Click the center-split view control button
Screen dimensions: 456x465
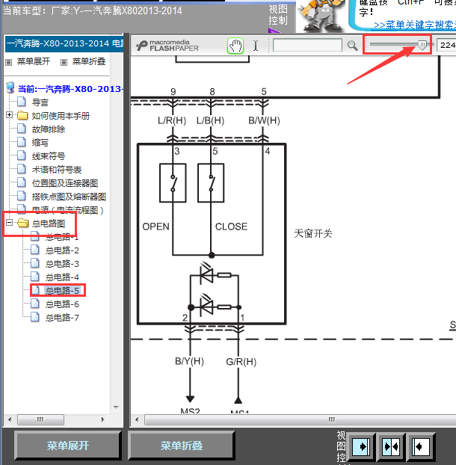tap(391, 446)
